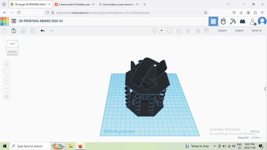Open the Sim Lab apple icon
The image size is (267, 150).
(223, 21)
